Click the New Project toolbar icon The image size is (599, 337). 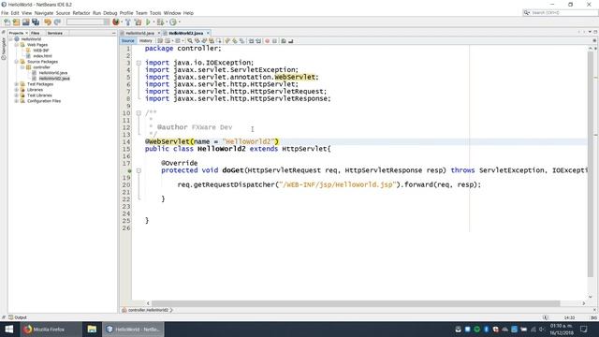[x=16, y=22]
